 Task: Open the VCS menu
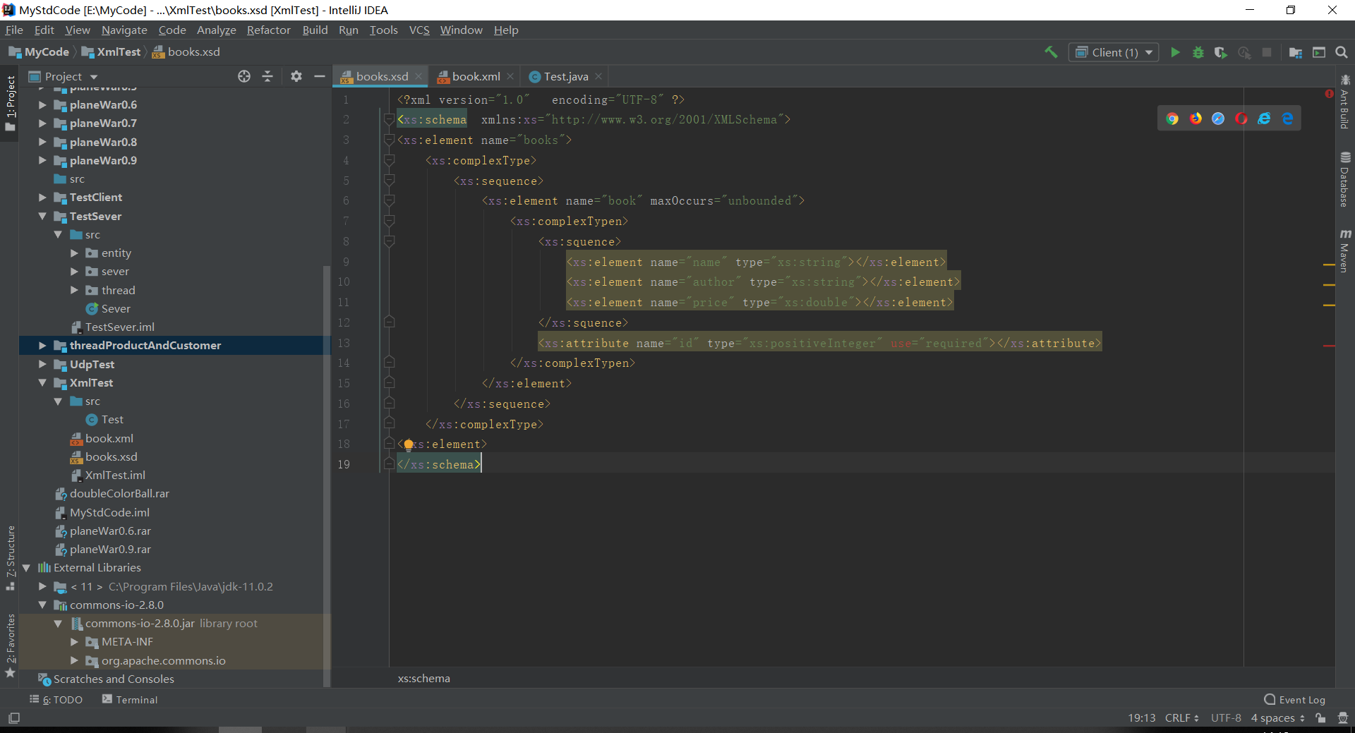coord(419,30)
